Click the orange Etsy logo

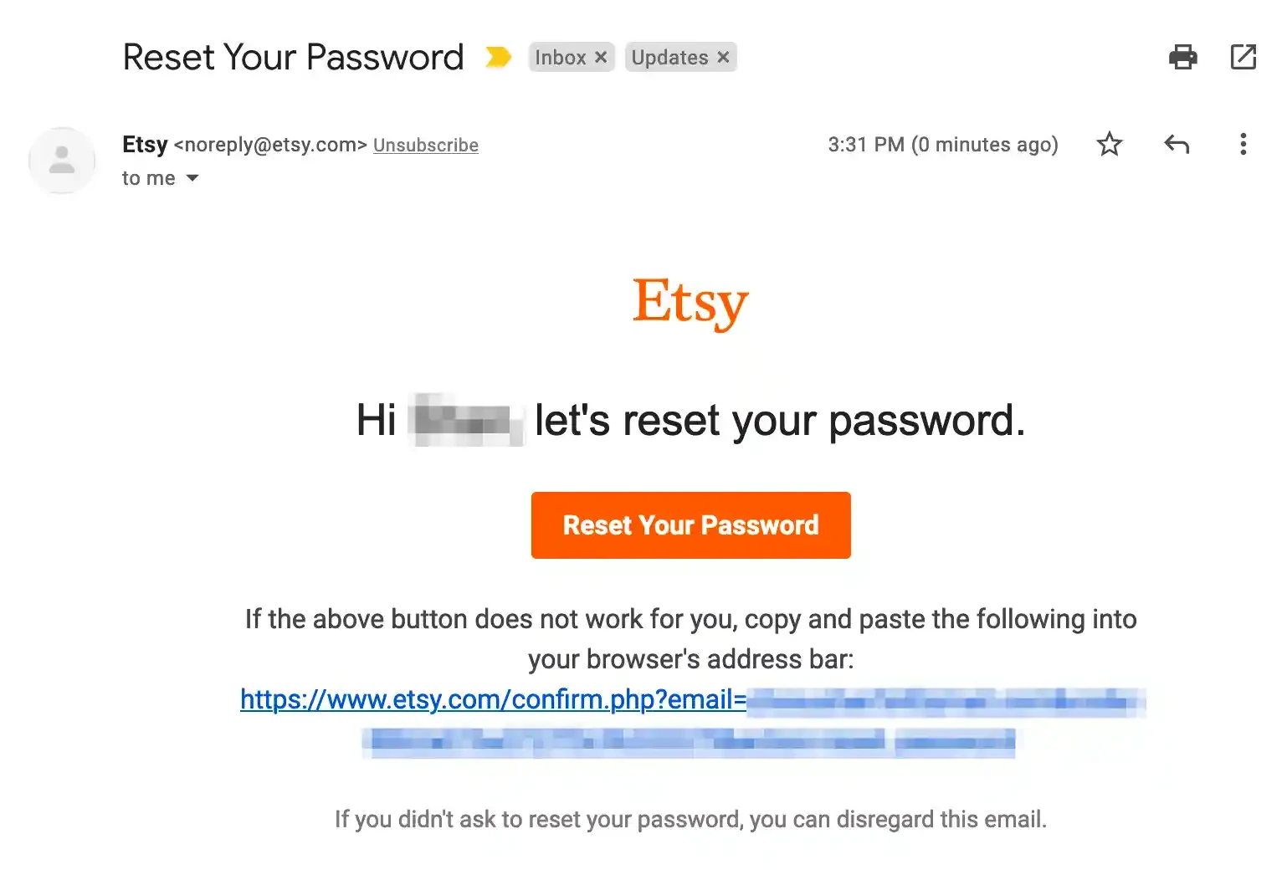click(690, 303)
